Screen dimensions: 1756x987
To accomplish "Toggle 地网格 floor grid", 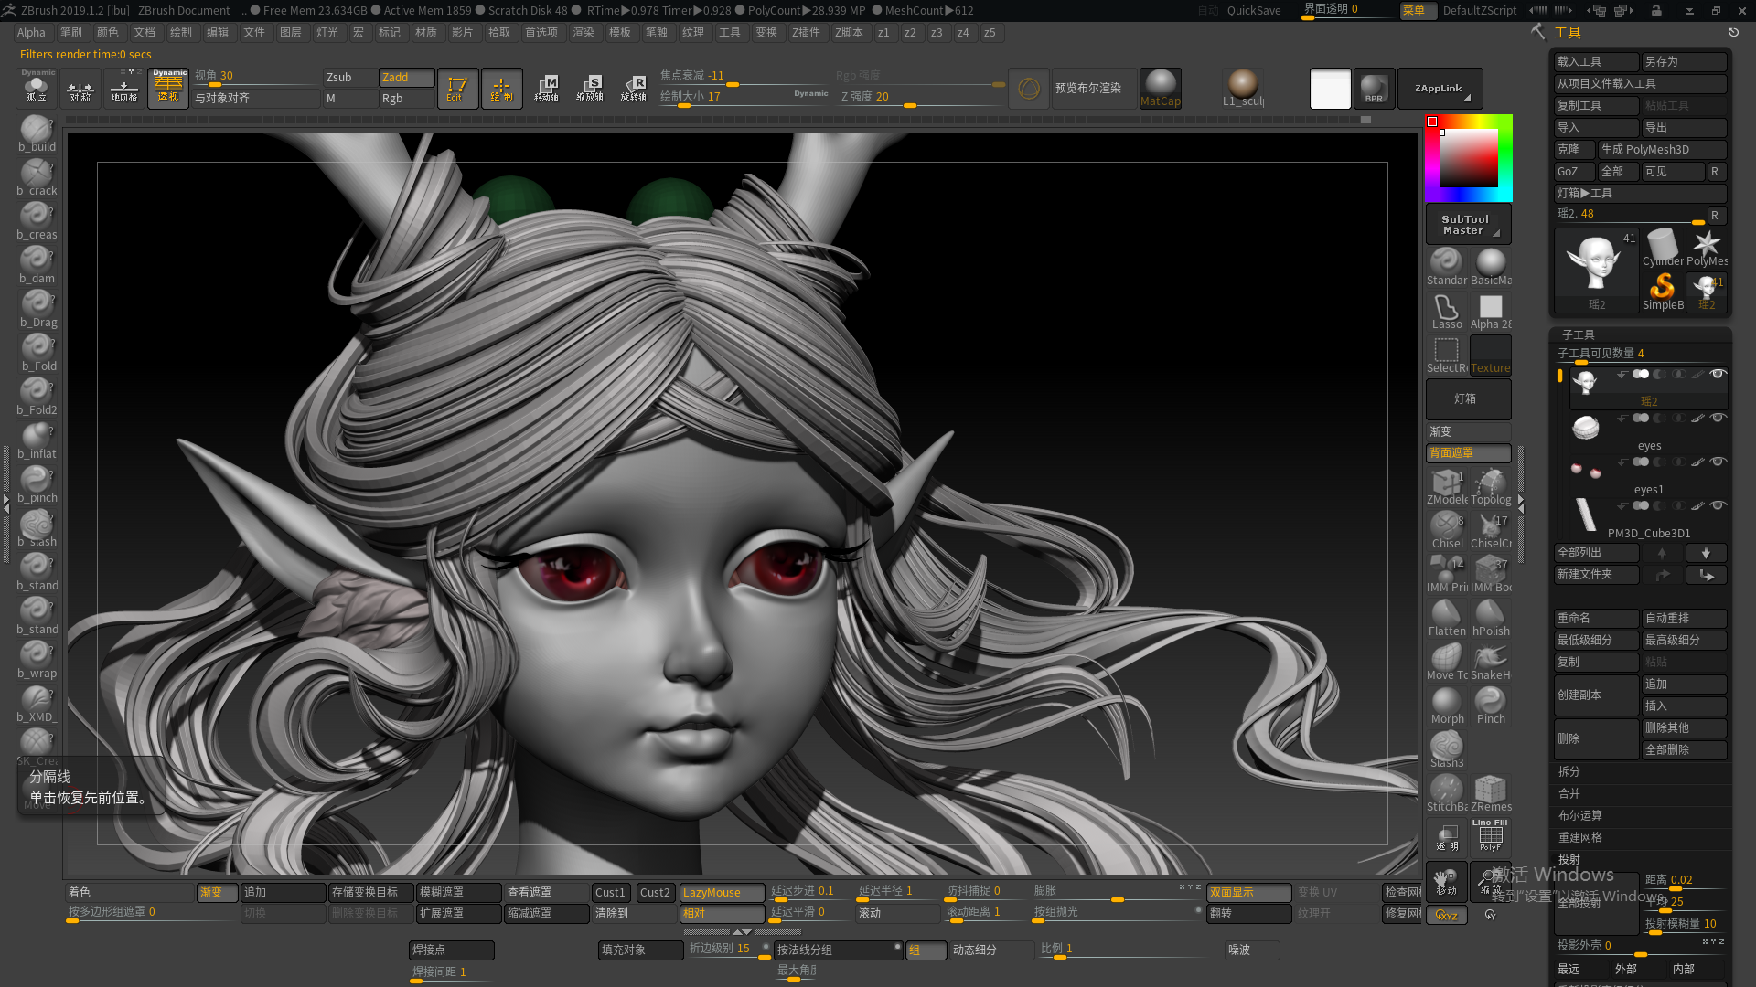I will (124, 89).
